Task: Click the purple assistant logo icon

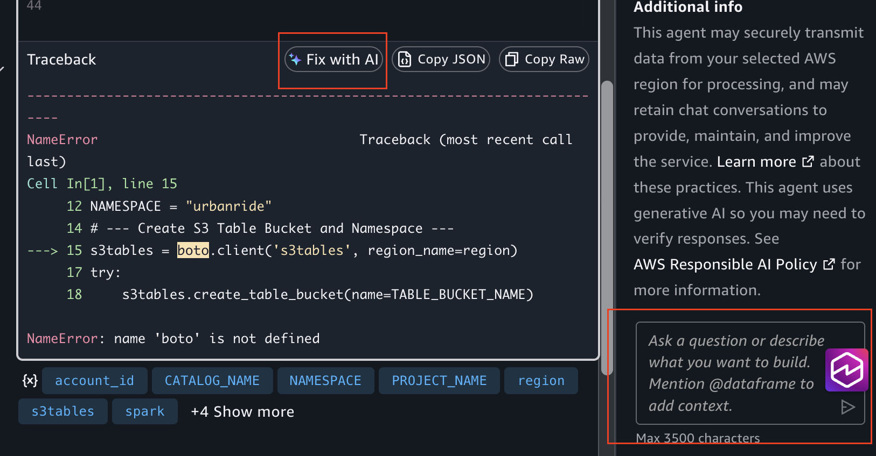Action: pos(847,370)
